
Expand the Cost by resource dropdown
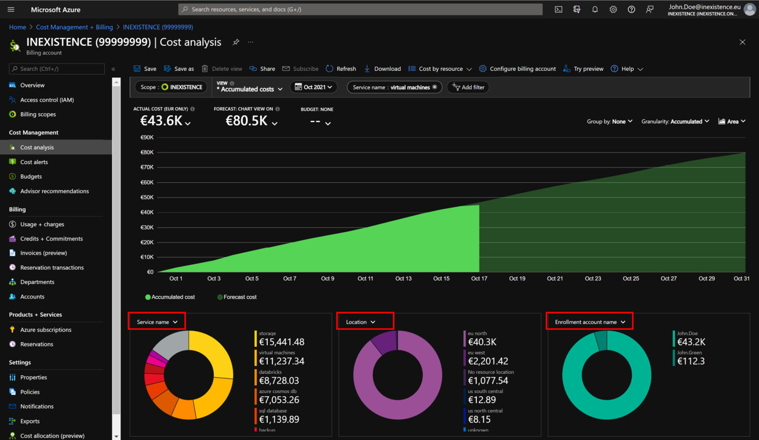coord(440,69)
